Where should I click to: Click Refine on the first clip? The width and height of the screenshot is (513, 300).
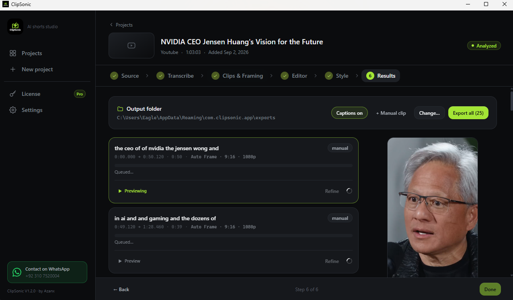pos(332,191)
